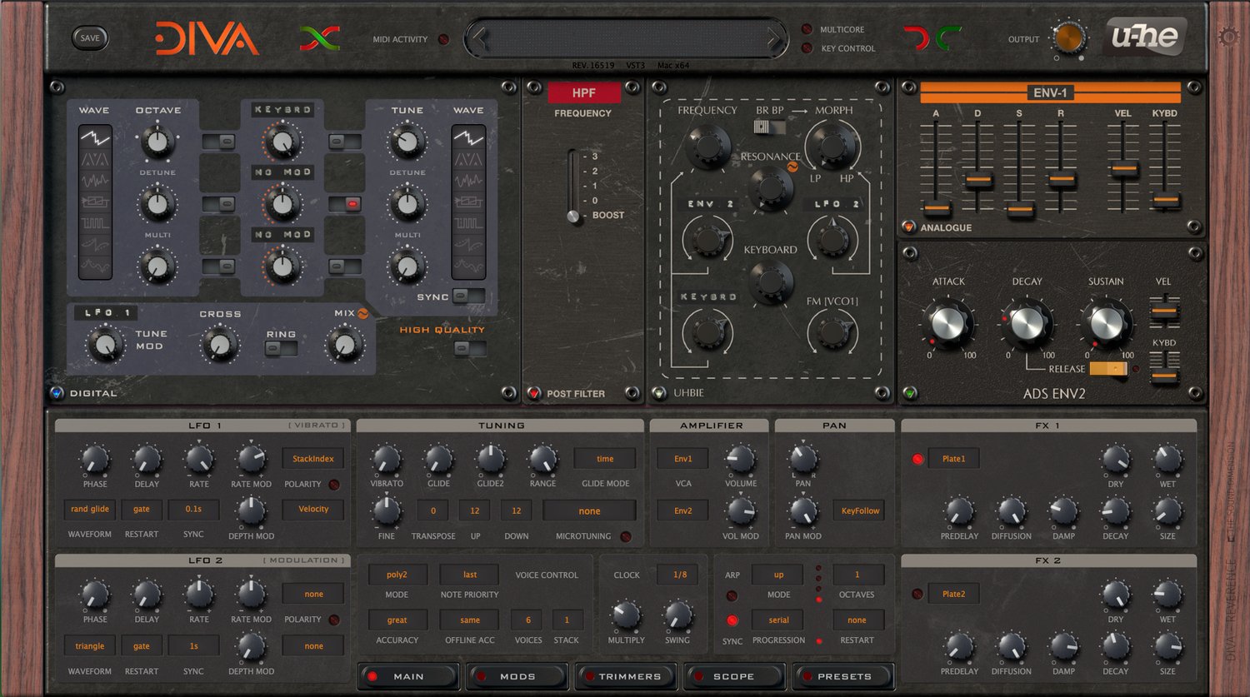
Task: Click the VOICES value field showing 6
Action: coord(527,620)
